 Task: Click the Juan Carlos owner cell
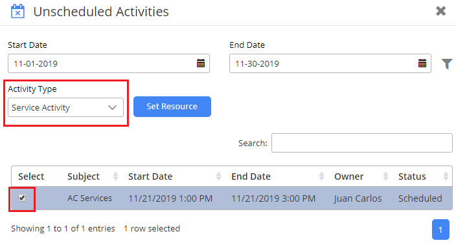pyautogui.click(x=358, y=198)
